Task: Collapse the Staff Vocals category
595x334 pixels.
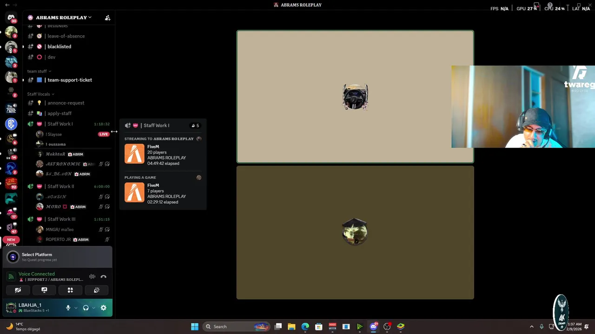Action: (40, 94)
